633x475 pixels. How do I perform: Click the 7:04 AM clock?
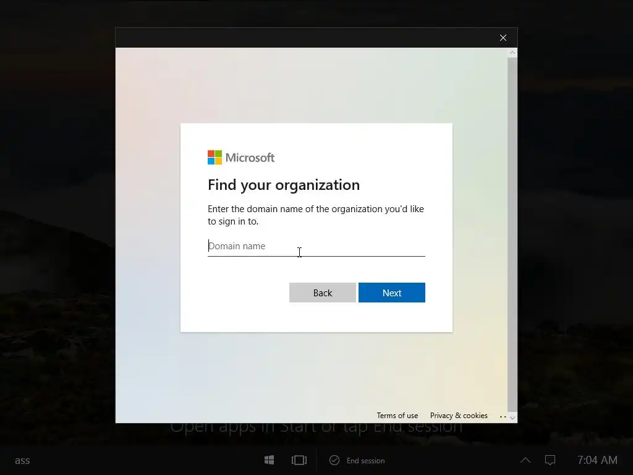click(597, 460)
